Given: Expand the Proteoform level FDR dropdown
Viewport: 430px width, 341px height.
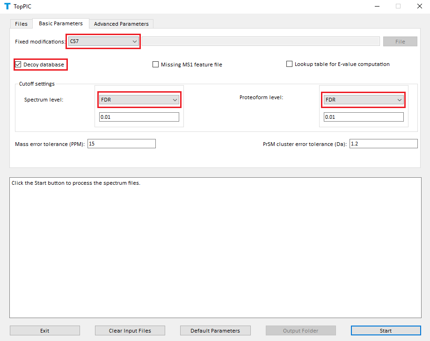Looking at the screenshot, I should click(x=364, y=100).
